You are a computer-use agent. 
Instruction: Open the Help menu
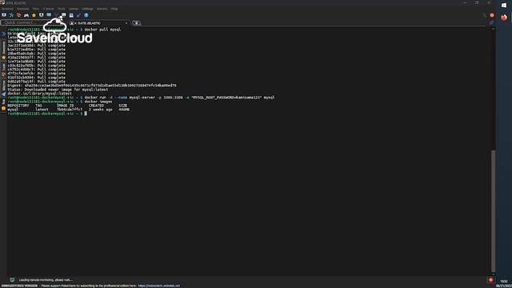(114, 9)
